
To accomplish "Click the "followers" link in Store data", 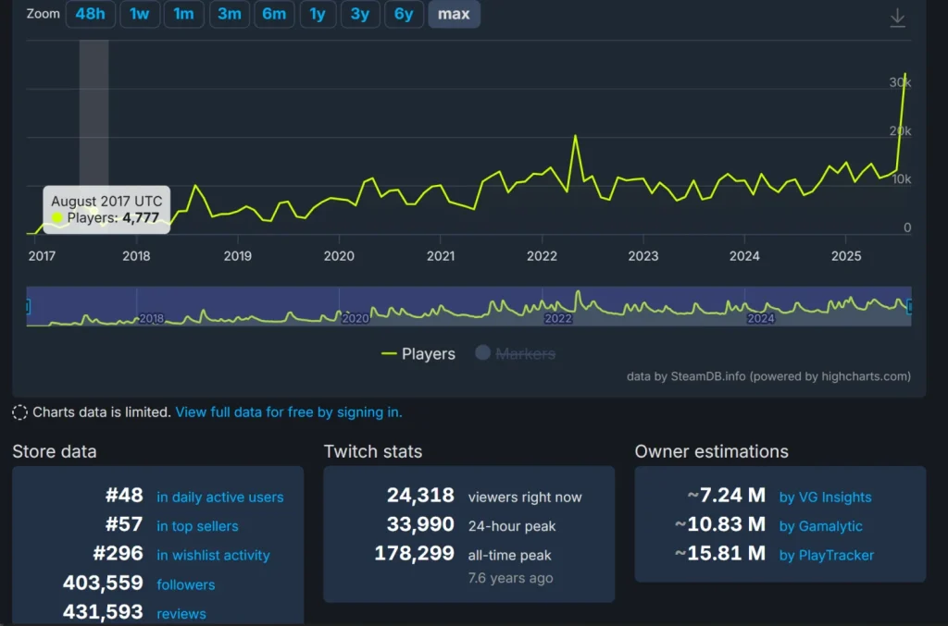I will click(185, 584).
